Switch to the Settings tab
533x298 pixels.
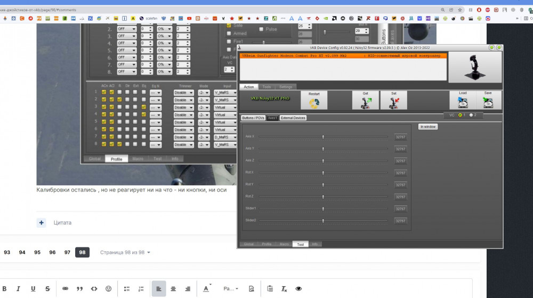(x=286, y=87)
